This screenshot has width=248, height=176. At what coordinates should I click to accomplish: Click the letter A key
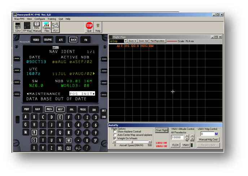click(x=26, y=117)
